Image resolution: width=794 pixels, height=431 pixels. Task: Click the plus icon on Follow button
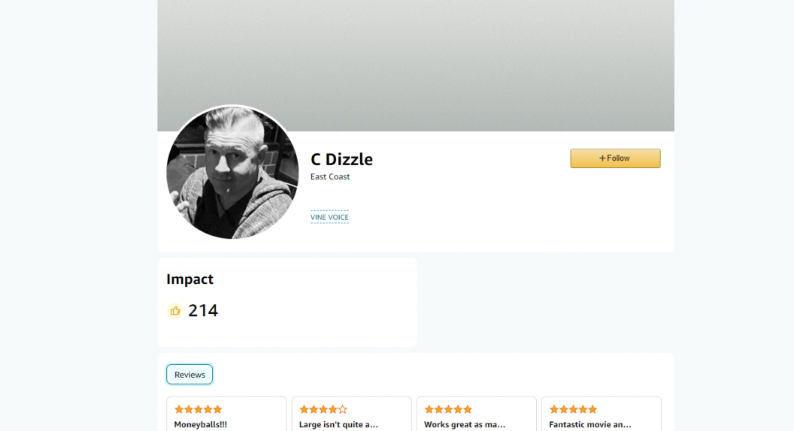point(602,158)
